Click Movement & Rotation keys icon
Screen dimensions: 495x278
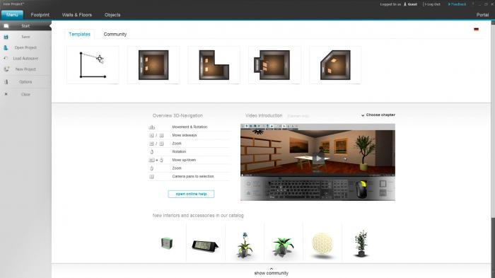[x=152, y=127]
